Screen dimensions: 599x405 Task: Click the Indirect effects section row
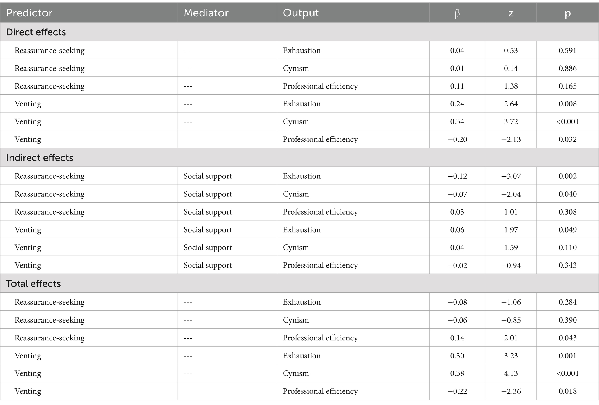pos(299,157)
